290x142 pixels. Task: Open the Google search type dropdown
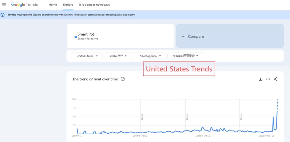pyautogui.click(x=185, y=56)
